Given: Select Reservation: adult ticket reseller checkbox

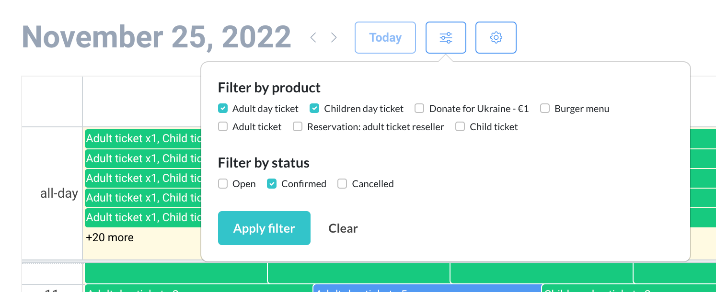Looking at the screenshot, I should click(298, 127).
